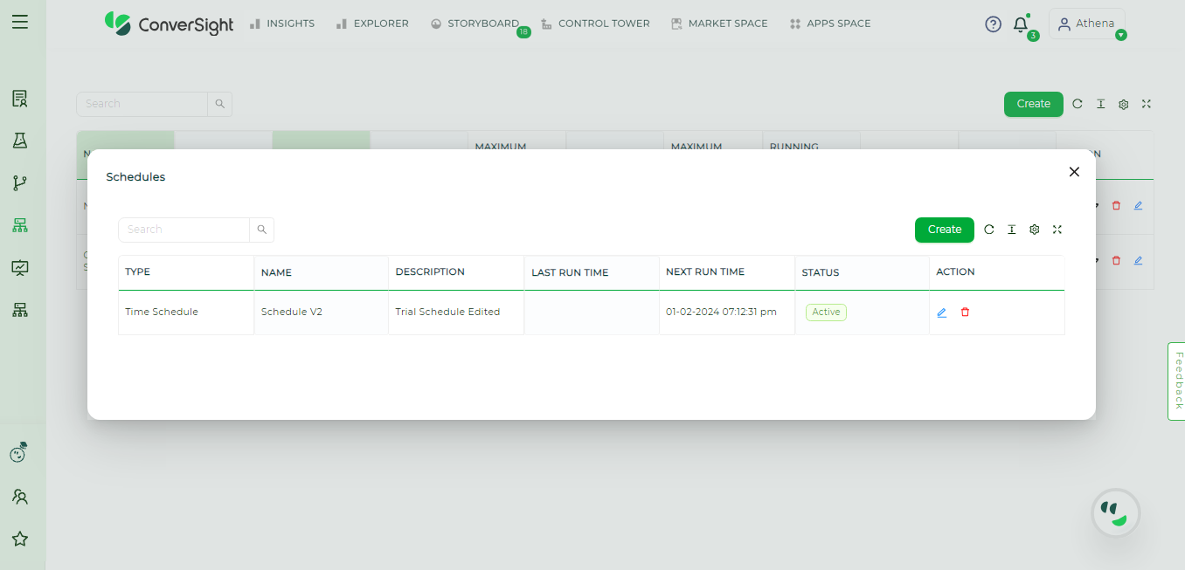Viewport: 1185px width, 570px height.
Task: Go to the Explorer menu
Action: coord(372,24)
